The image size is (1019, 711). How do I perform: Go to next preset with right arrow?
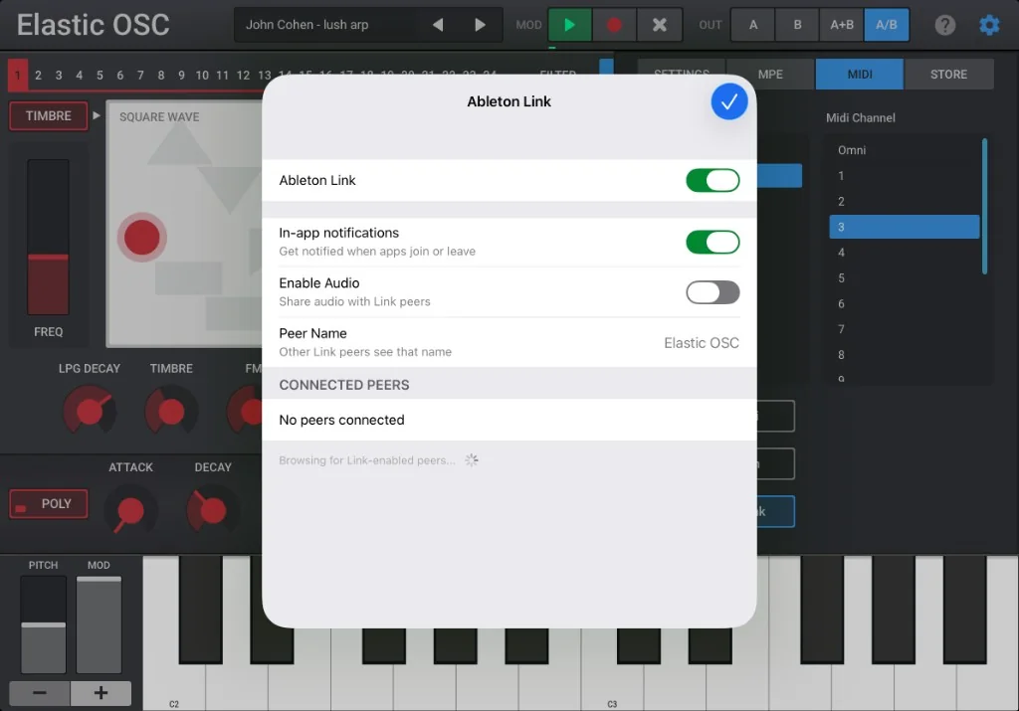(x=480, y=25)
